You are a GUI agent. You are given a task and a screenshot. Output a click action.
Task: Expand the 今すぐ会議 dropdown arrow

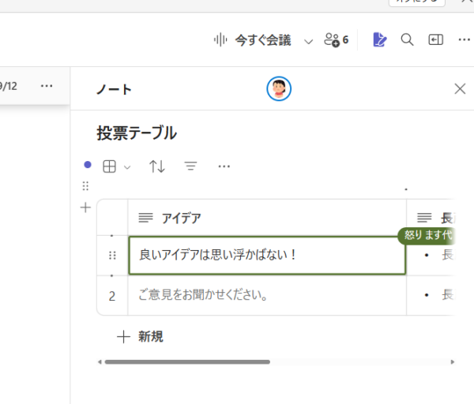(308, 40)
